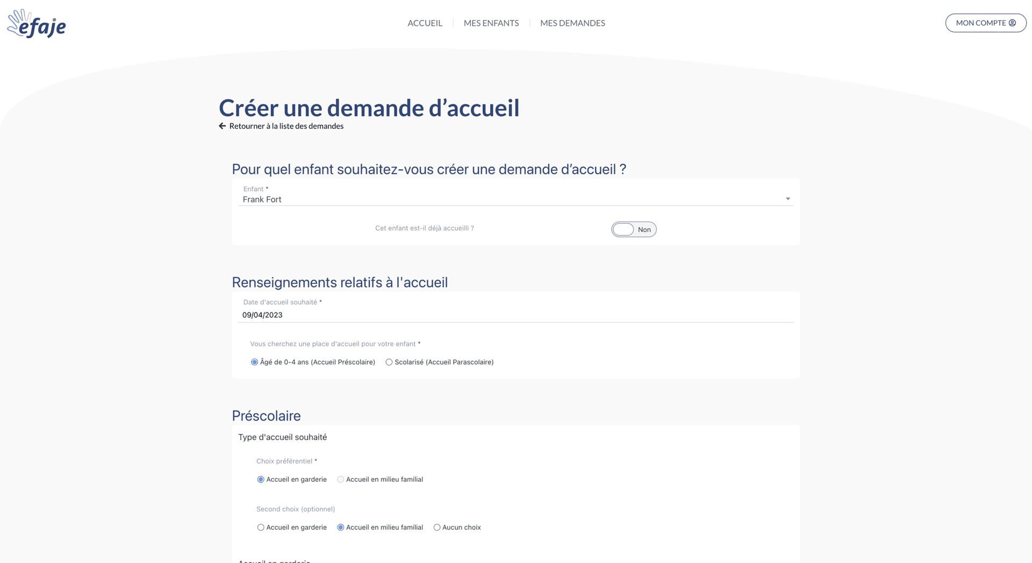Go to the Accueil menu item
Image resolution: width=1032 pixels, height=563 pixels.
pyautogui.click(x=425, y=23)
